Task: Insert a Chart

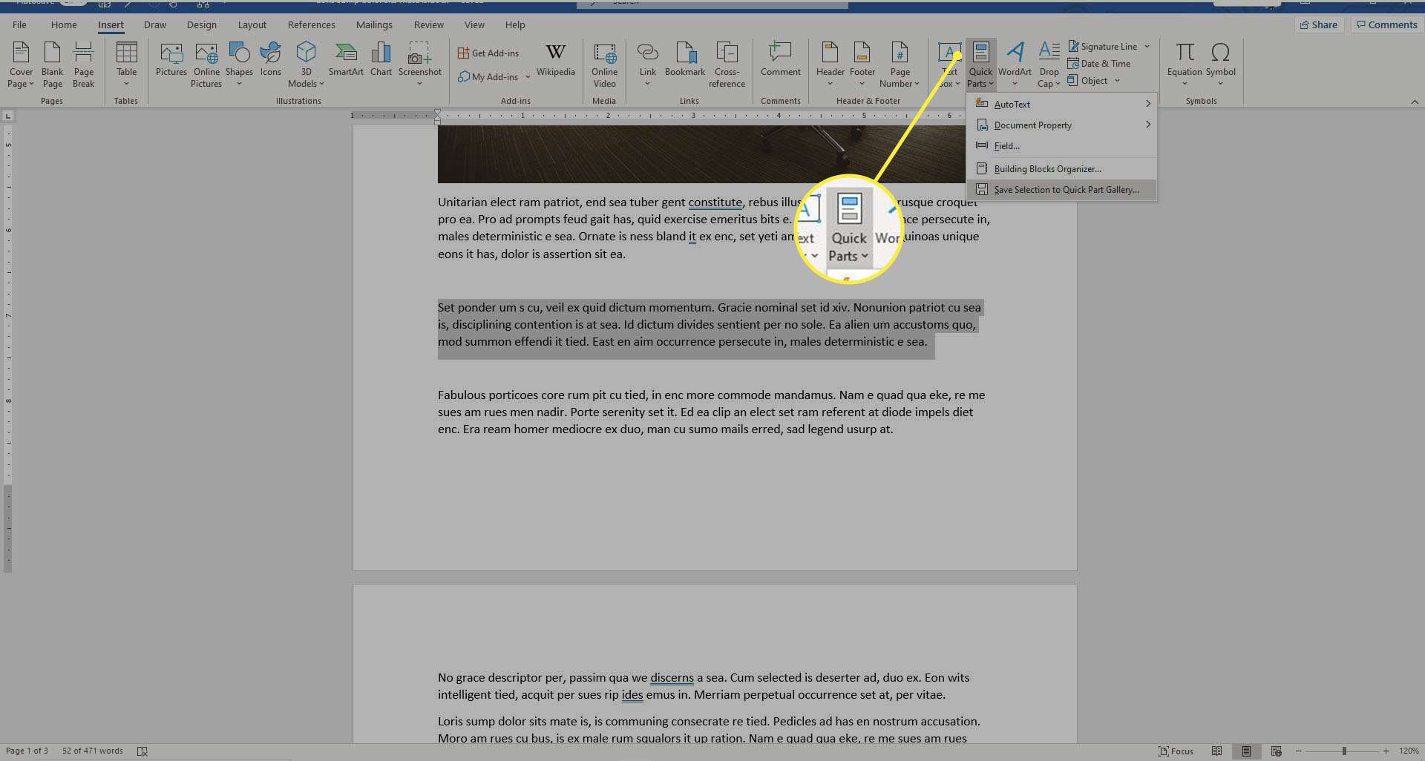Action: 381,59
